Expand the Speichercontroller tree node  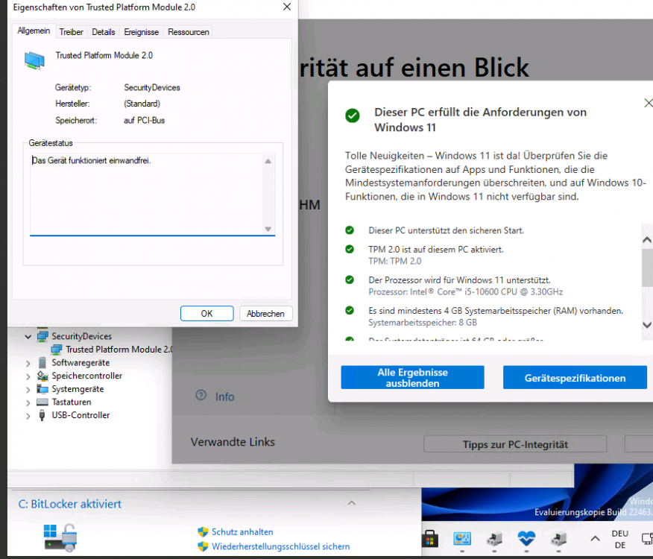pos(28,376)
